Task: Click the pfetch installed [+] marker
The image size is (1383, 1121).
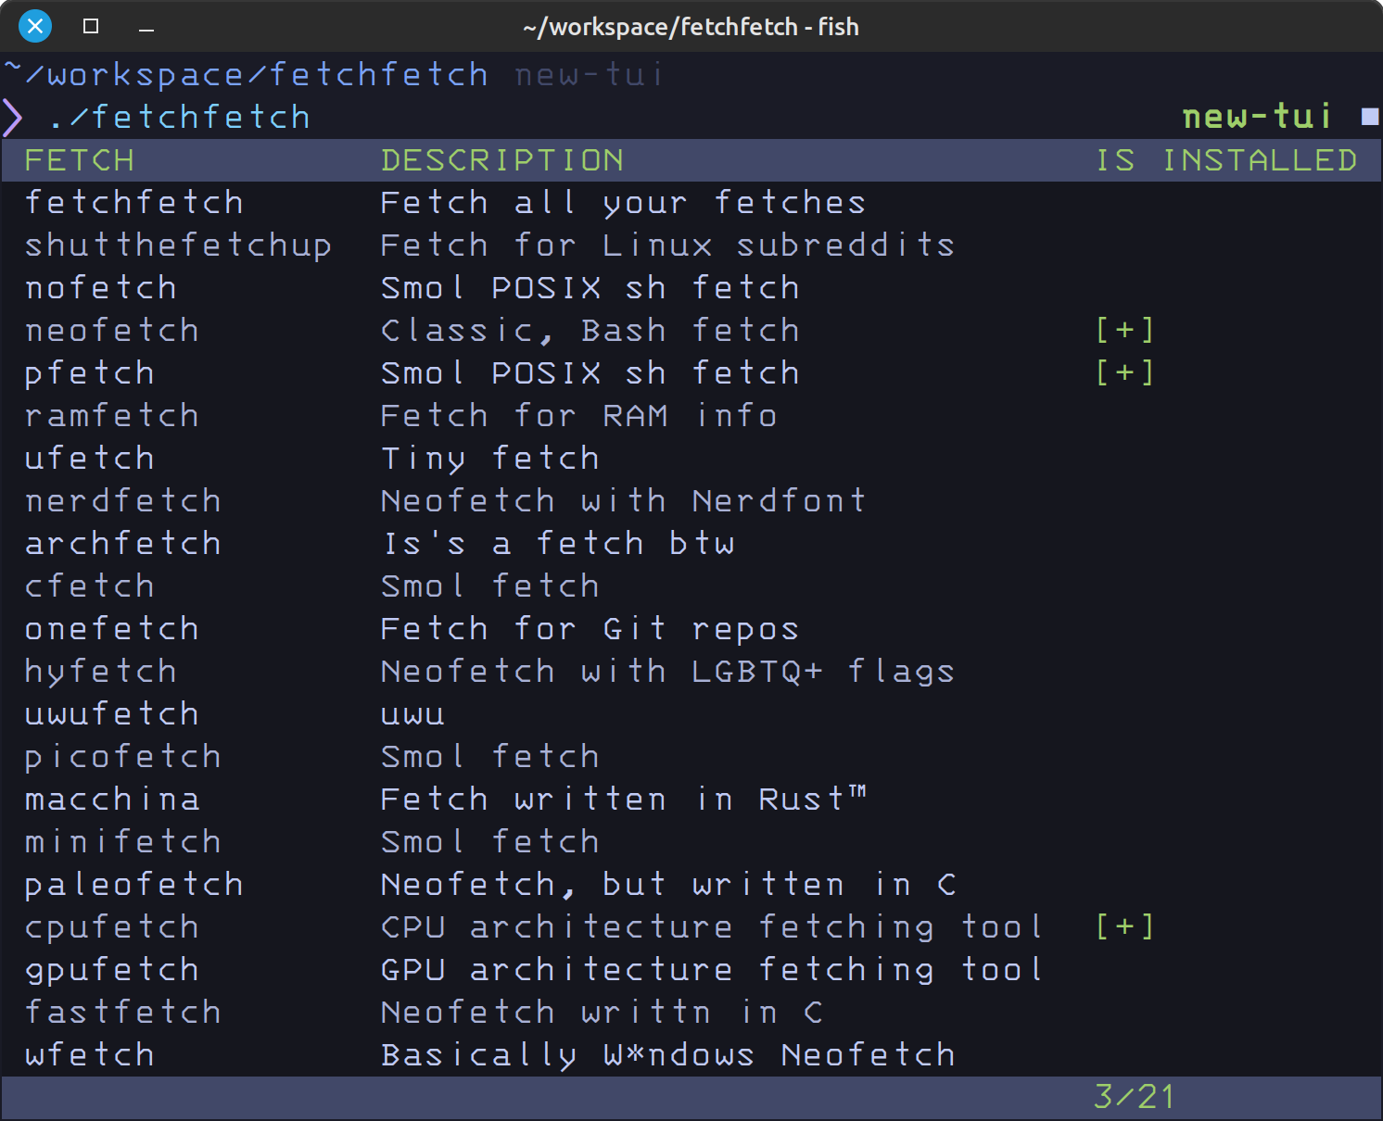Action: coord(1125,372)
